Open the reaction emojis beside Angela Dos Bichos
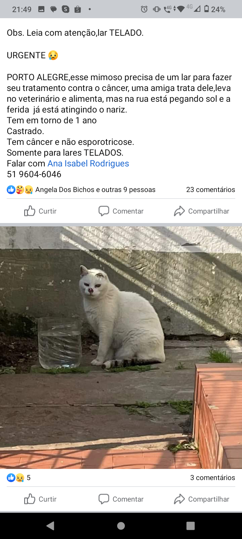 click(20, 190)
